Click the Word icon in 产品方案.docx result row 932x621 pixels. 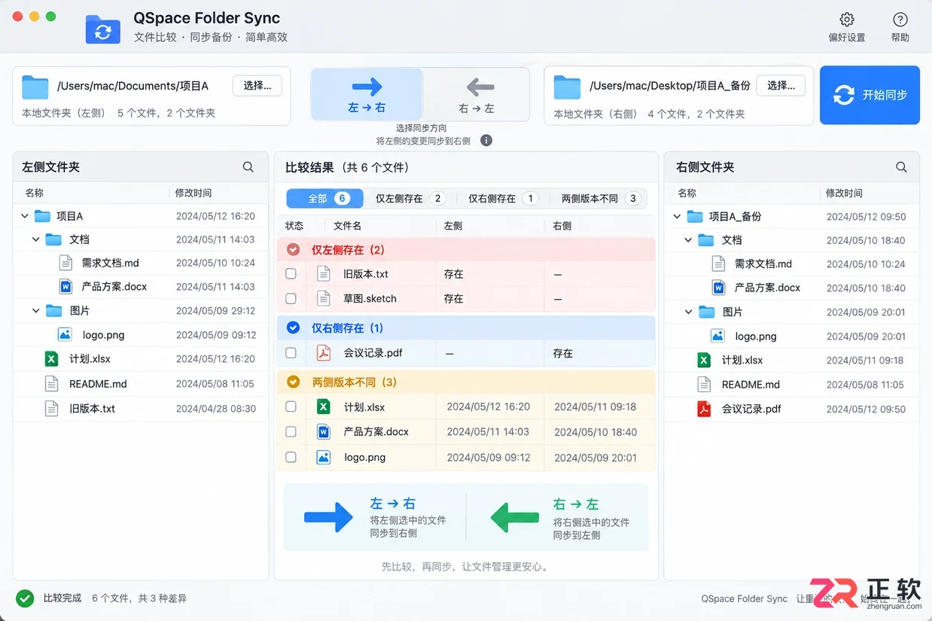pyautogui.click(x=324, y=431)
